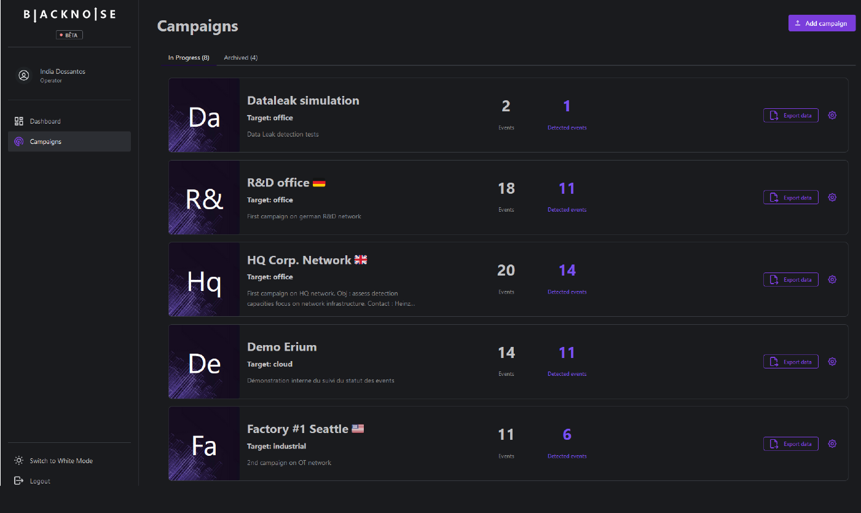Image resolution: width=861 pixels, height=513 pixels.
Task: Click the Add campaign button
Action: coord(822,23)
